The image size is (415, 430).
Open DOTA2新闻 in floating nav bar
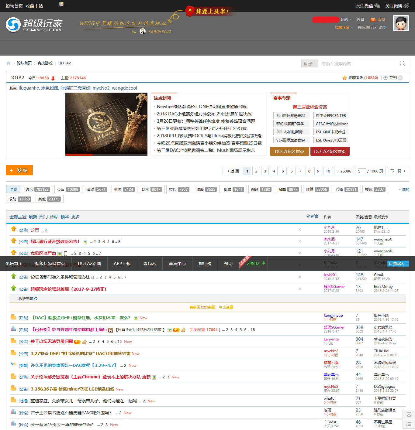click(x=89, y=264)
